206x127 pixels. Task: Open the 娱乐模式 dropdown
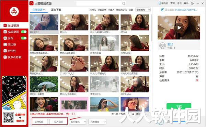point(78,122)
